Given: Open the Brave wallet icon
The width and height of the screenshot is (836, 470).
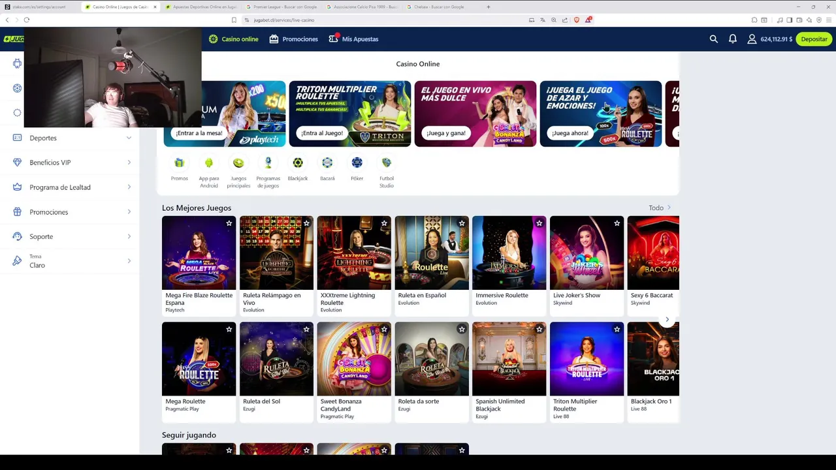Looking at the screenshot, I should pyautogui.click(x=799, y=20).
